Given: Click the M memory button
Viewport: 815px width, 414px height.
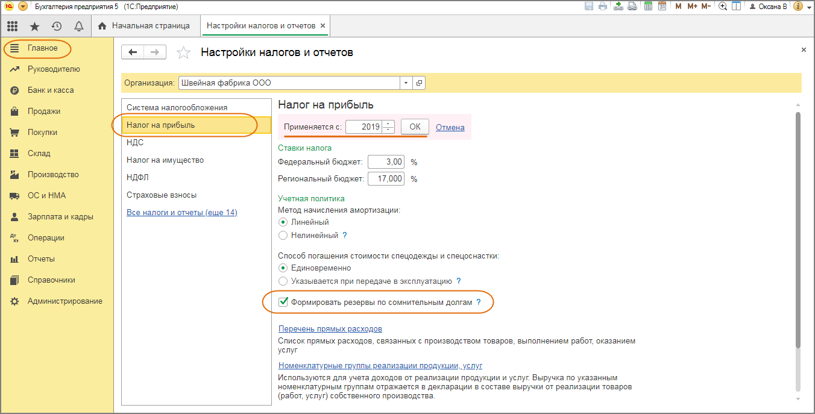Looking at the screenshot, I should click(x=678, y=7).
